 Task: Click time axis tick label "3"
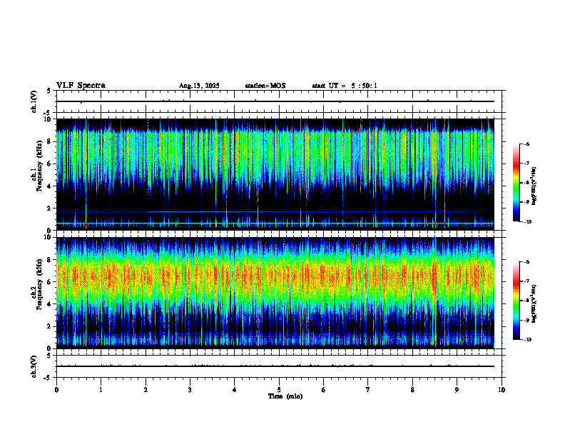pos(190,390)
